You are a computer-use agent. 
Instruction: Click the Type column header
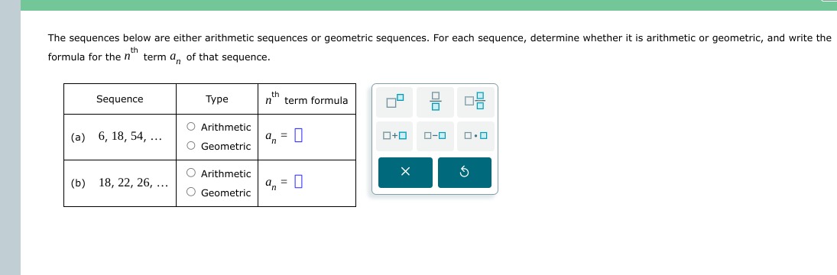coord(217,99)
